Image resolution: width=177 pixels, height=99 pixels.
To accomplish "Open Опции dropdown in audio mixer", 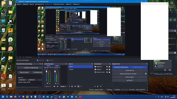I will pos(63,86).
